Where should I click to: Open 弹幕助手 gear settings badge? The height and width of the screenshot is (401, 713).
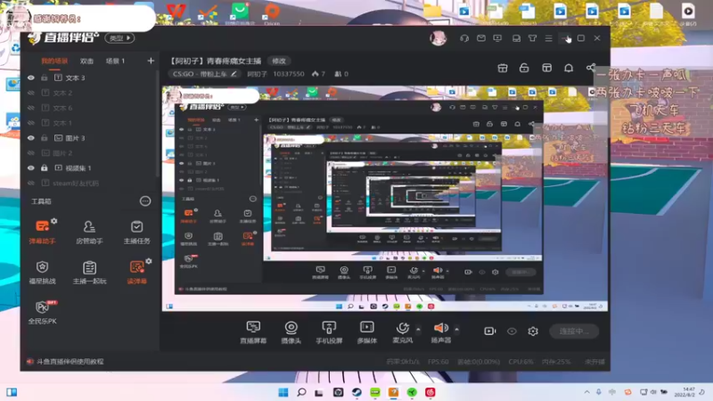(54, 221)
